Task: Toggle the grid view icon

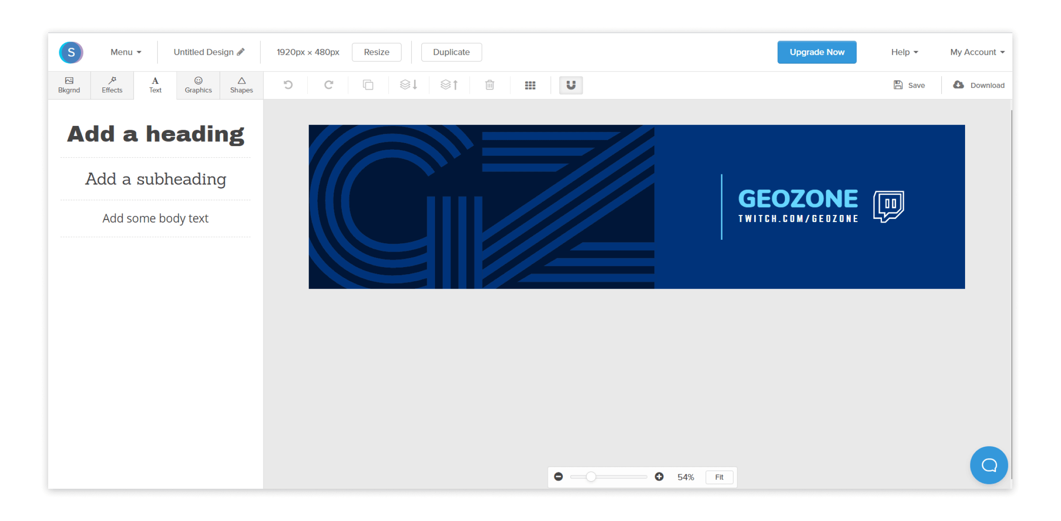Action: (530, 85)
